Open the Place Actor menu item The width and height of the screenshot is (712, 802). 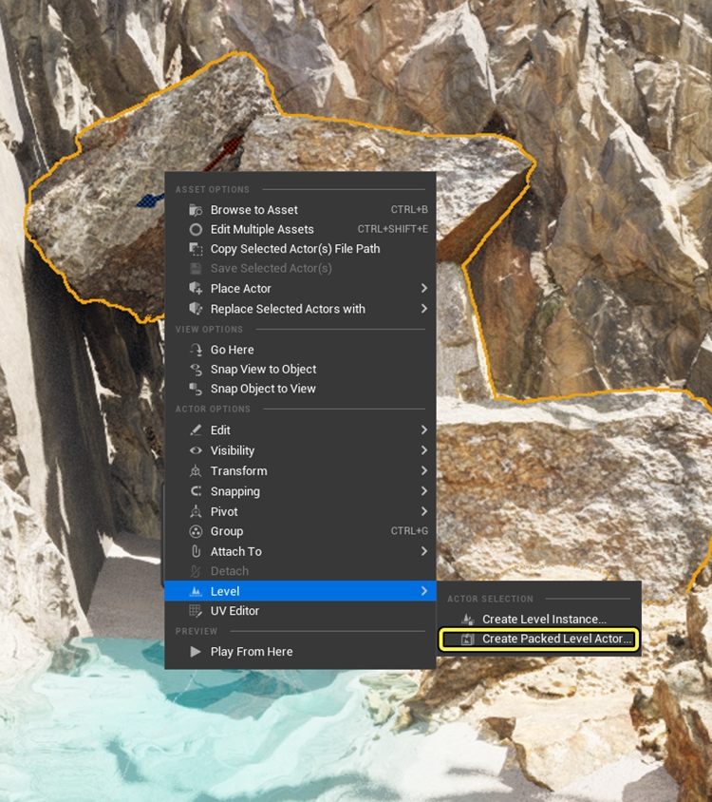[x=300, y=289]
